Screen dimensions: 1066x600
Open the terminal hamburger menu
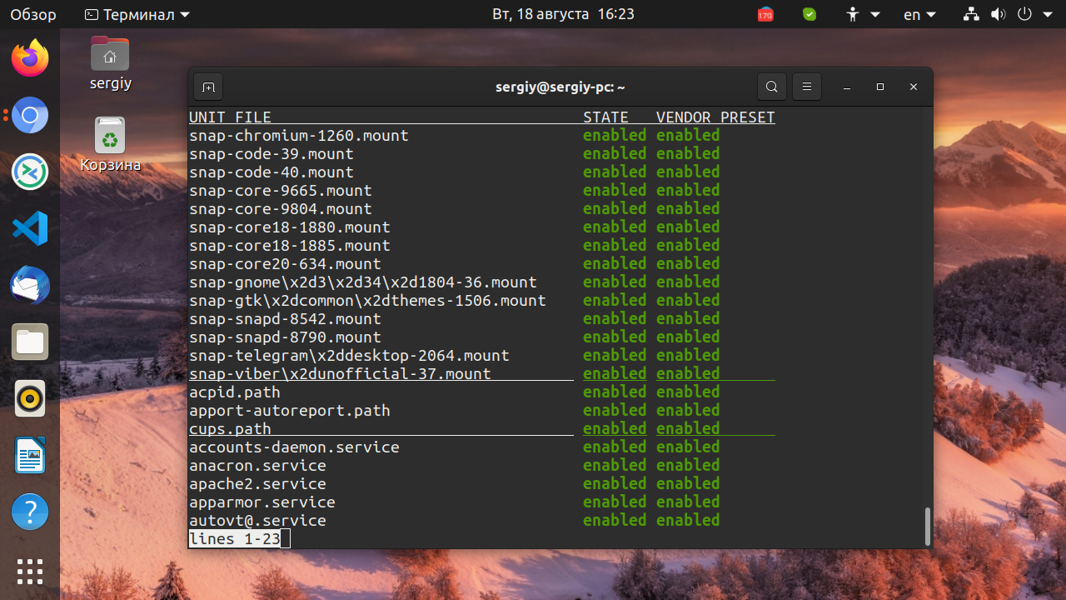coord(807,87)
